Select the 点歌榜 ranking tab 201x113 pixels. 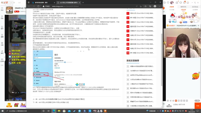(172, 7)
